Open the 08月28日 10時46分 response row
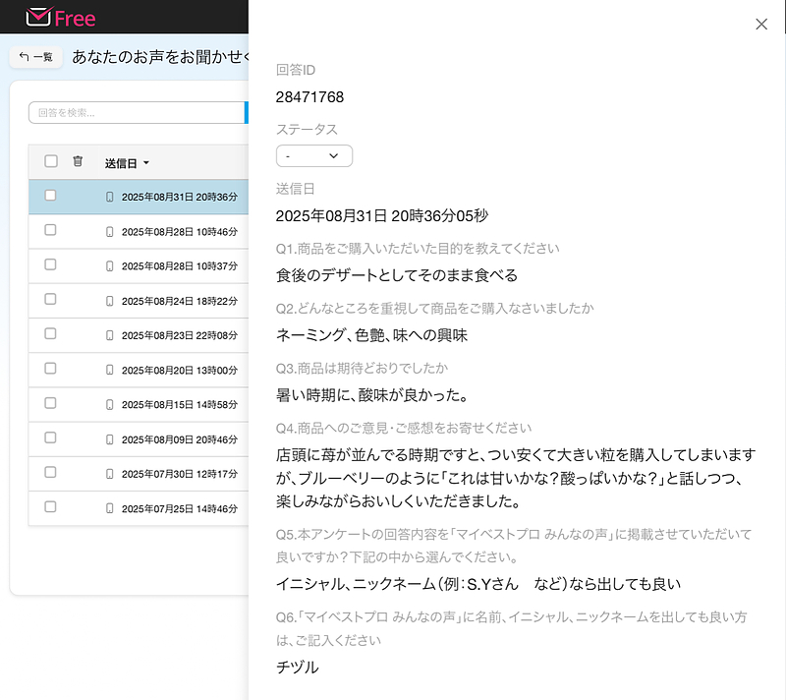This screenshot has width=786, height=700. [x=179, y=232]
